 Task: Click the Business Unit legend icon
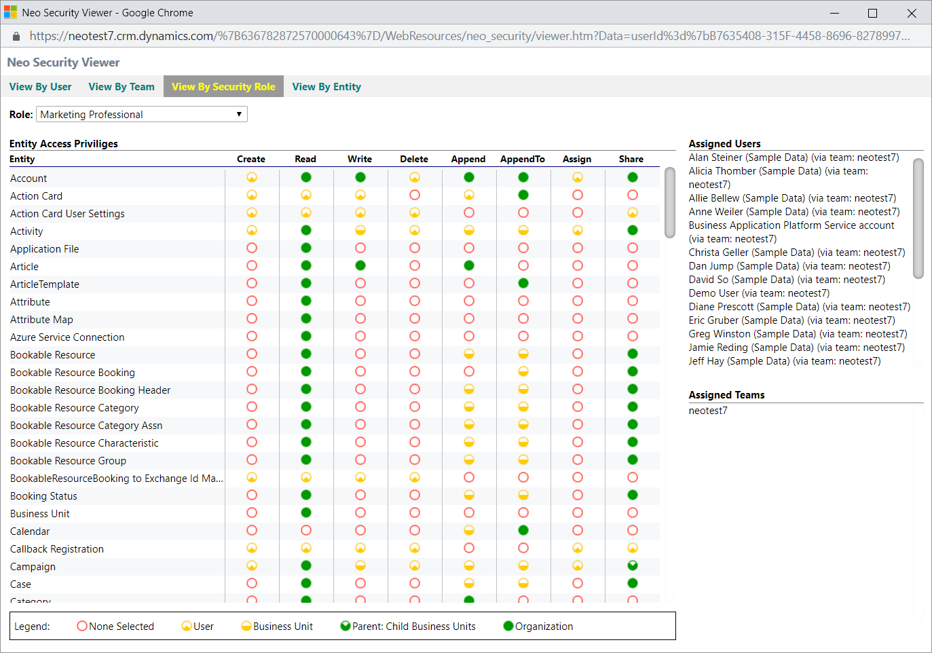246,626
